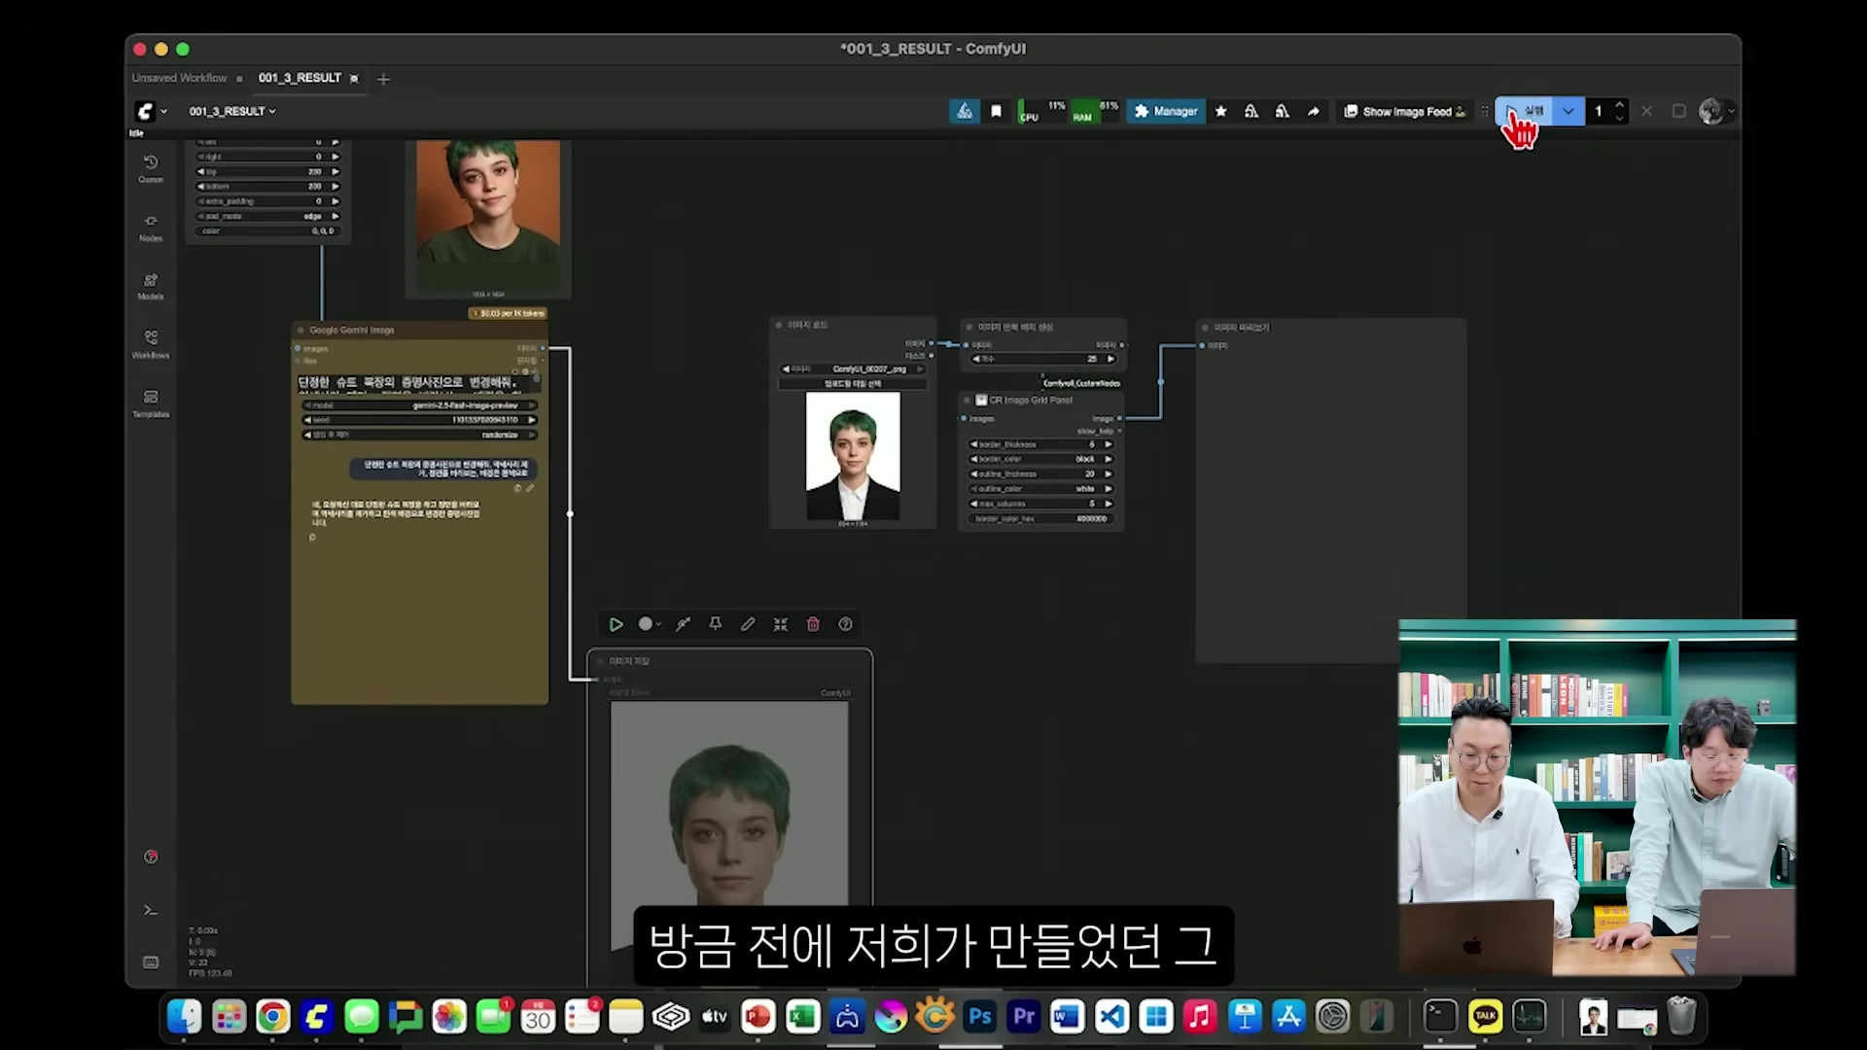
Task: Click the green-haired portrait on orange background
Action: tap(488, 214)
